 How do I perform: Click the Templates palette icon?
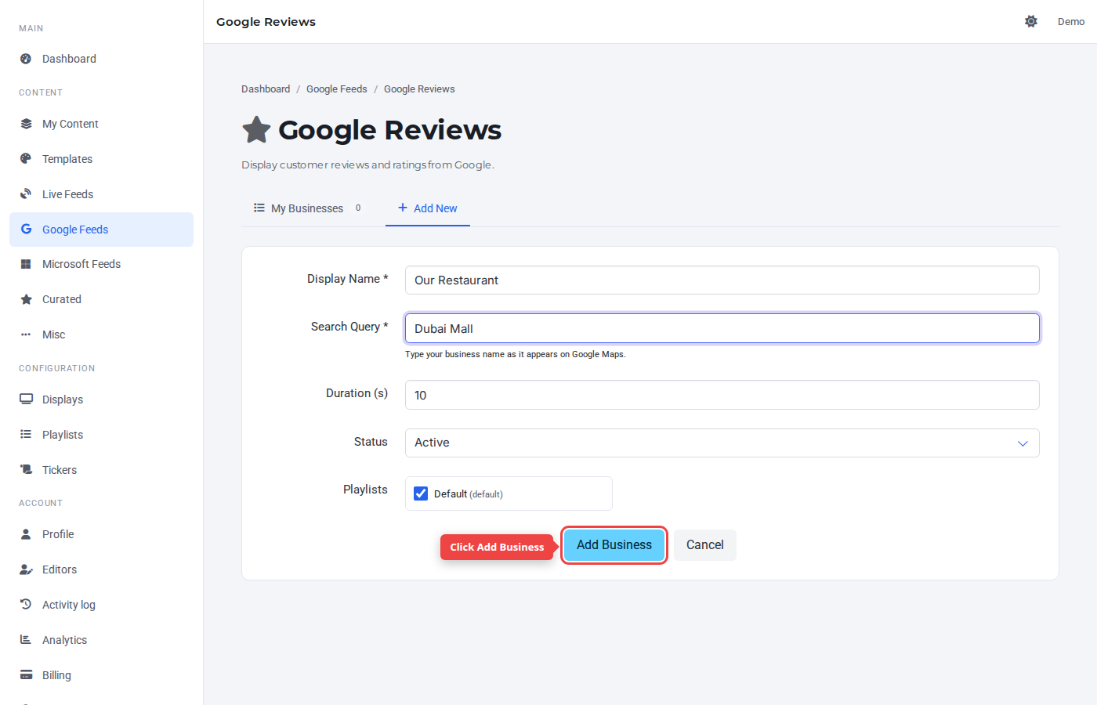26,159
